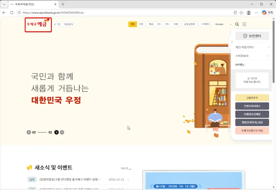
Task: Open 금융상품몰 menu
Action: click(x=189, y=24)
